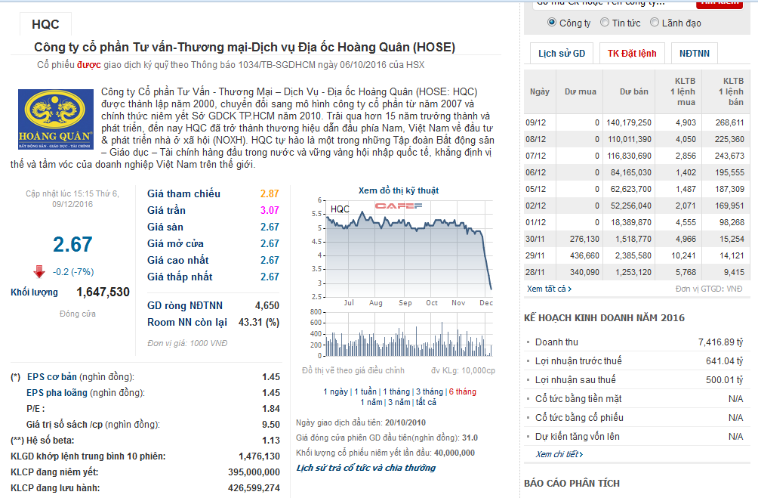The image size is (758, 498).
Task: Click Giá tham chiếu label
Action: (x=183, y=193)
